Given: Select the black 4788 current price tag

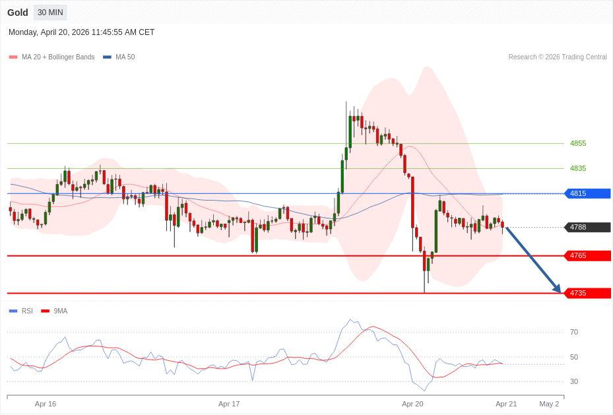Looking at the screenshot, I should coord(587,227).
